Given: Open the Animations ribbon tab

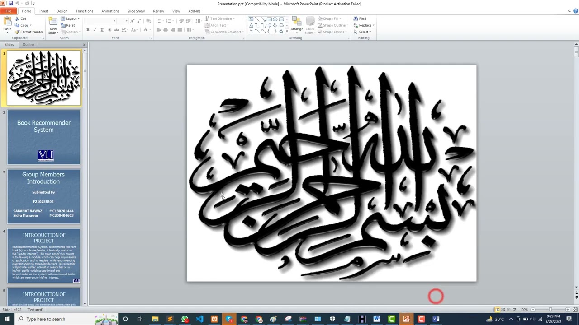Looking at the screenshot, I should pos(110,11).
